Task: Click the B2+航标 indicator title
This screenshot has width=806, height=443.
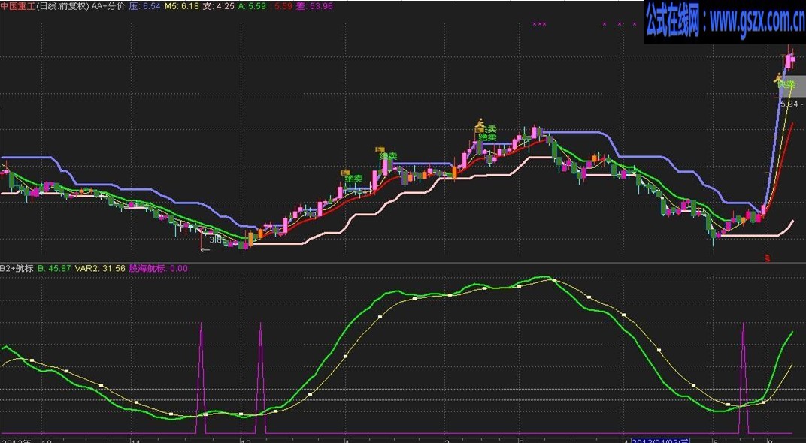Action: (x=17, y=268)
